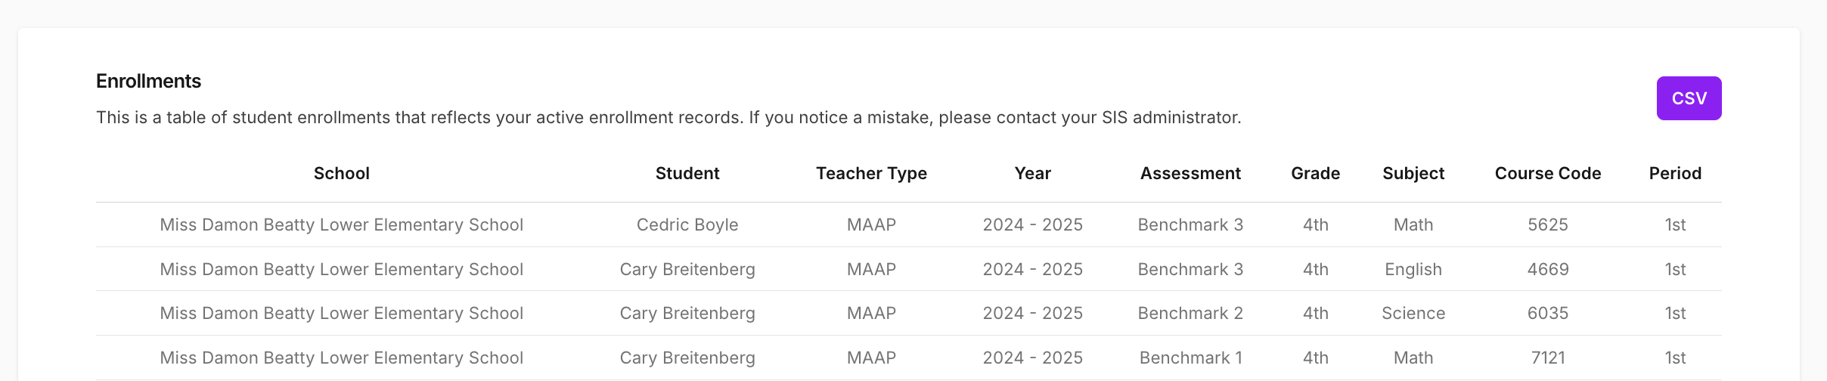The height and width of the screenshot is (381, 1827).
Task: Click the purple CSV export button
Action: point(1688,98)
